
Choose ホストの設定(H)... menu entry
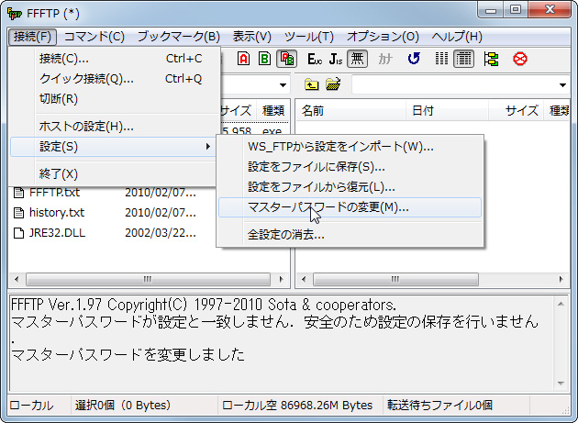coord(113,127)
